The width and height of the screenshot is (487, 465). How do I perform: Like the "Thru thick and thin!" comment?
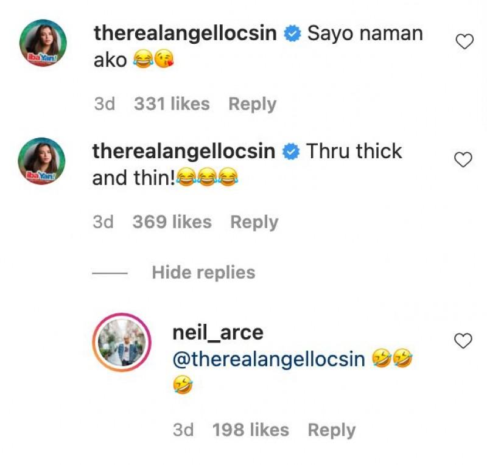pyautogui.click(x=464, y=159)
